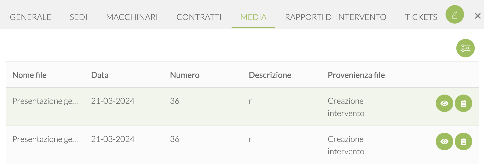Viewport: 484px width, 164px height.
Task: Select the CONTRATTI tab
Action: (199, 17)
